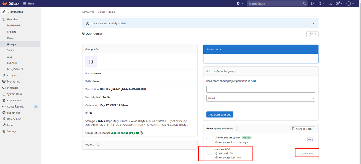Click the Maintainer role badge
Viewport: 361px width, 164px height.
[308, 153]
